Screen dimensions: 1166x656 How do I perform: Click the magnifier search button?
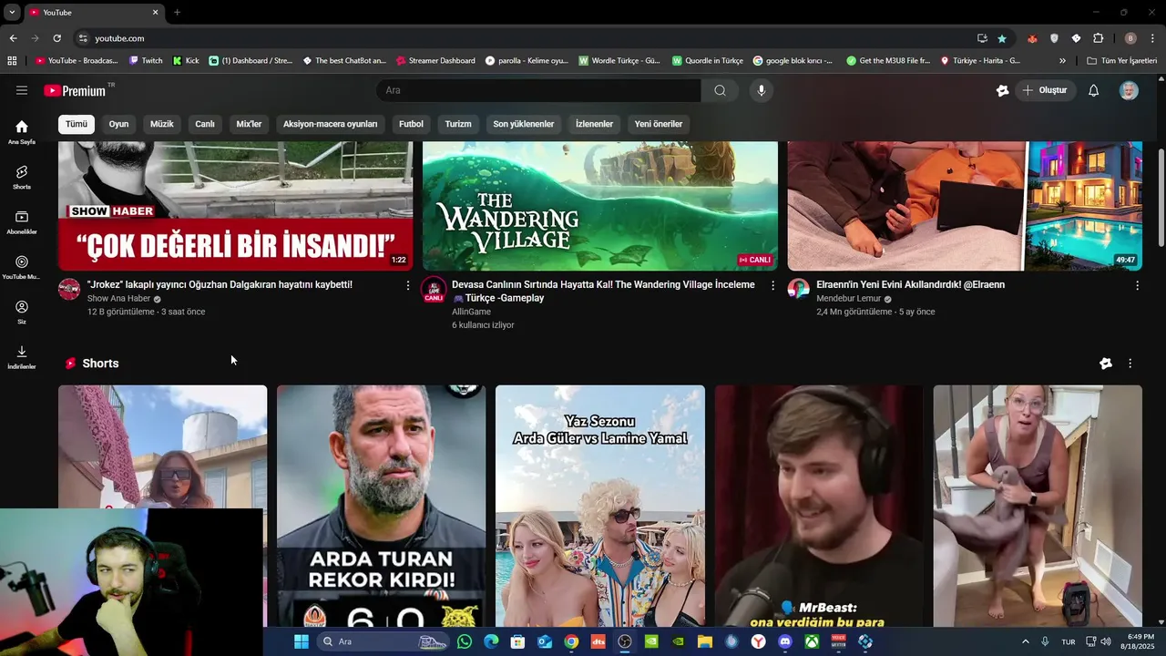coord(720,90)
